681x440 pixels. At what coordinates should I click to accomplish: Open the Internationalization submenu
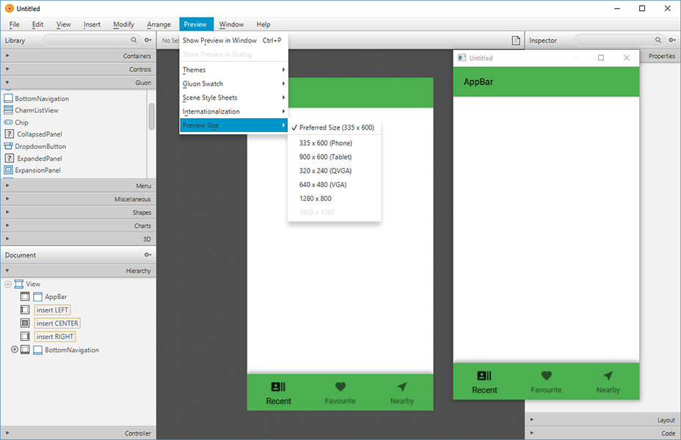click(233, 111)
